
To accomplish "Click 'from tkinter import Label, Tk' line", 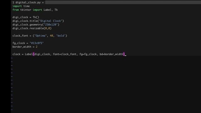I will pyautogui.click(x=35, y=10).
